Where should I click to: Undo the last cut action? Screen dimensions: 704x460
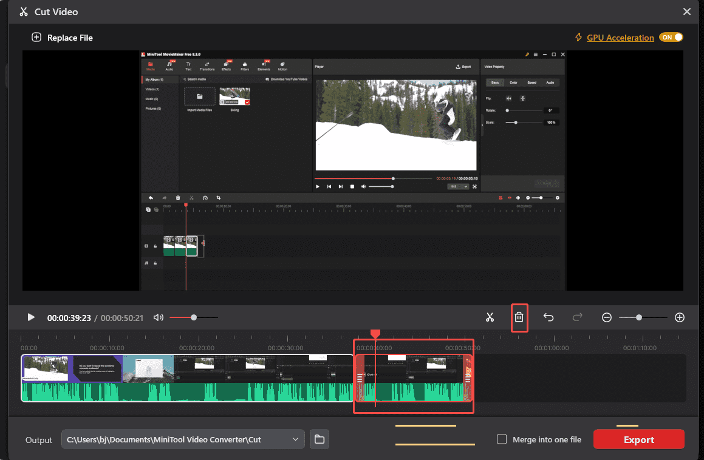pos(549,317)
